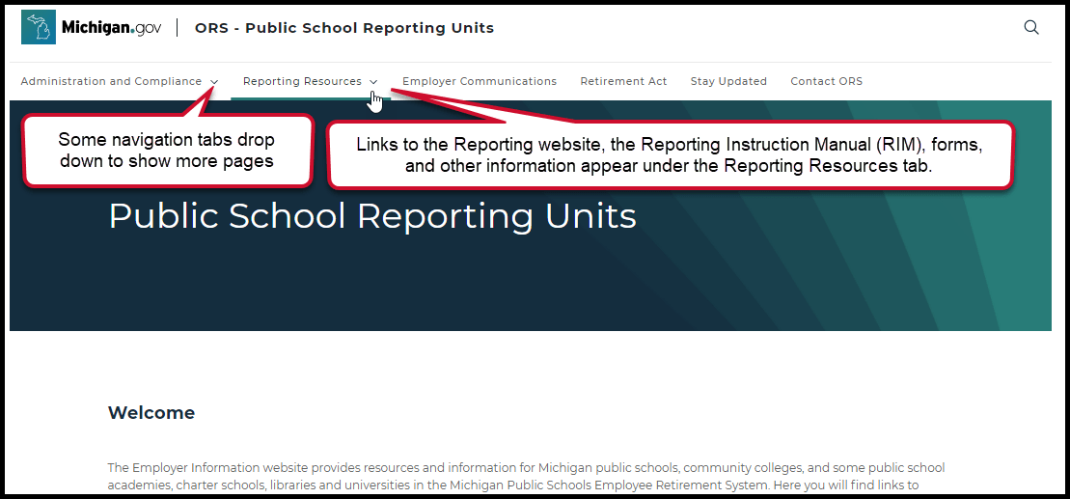Click the 'Links to the Reporting website' callout
Screen dimensions: 1070x499
(670, 154)
